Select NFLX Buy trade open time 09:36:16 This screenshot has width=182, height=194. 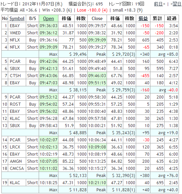click(x=49, y=40)
